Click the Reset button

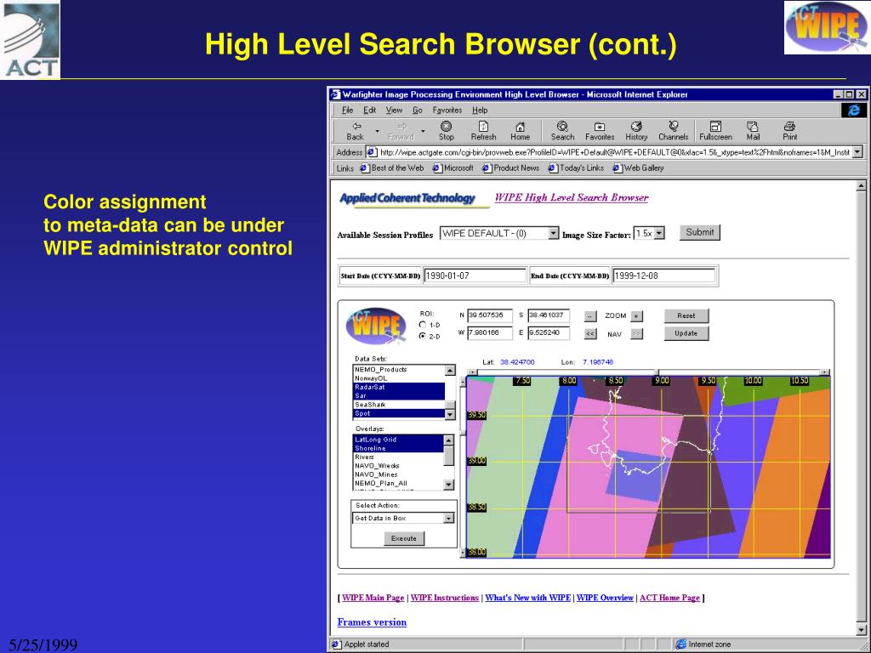(x=686, y=316)
